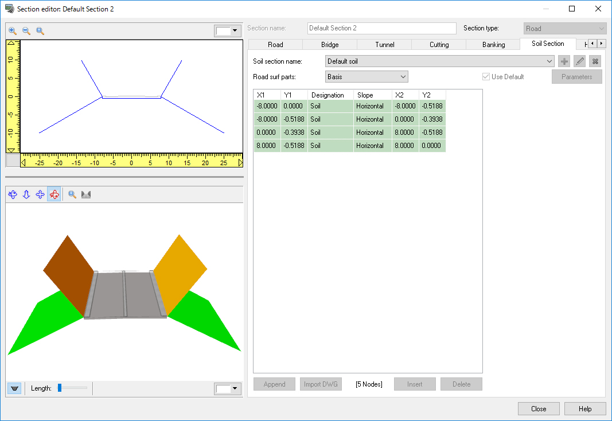Click the plus icon to add soil section

coord(564,61)
